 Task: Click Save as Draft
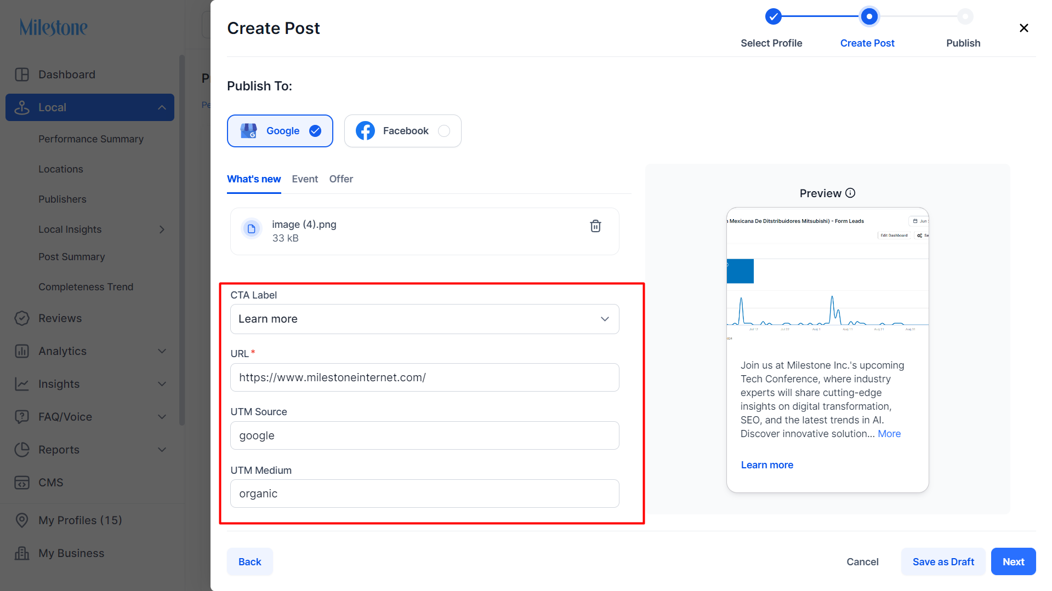point(943,561)
